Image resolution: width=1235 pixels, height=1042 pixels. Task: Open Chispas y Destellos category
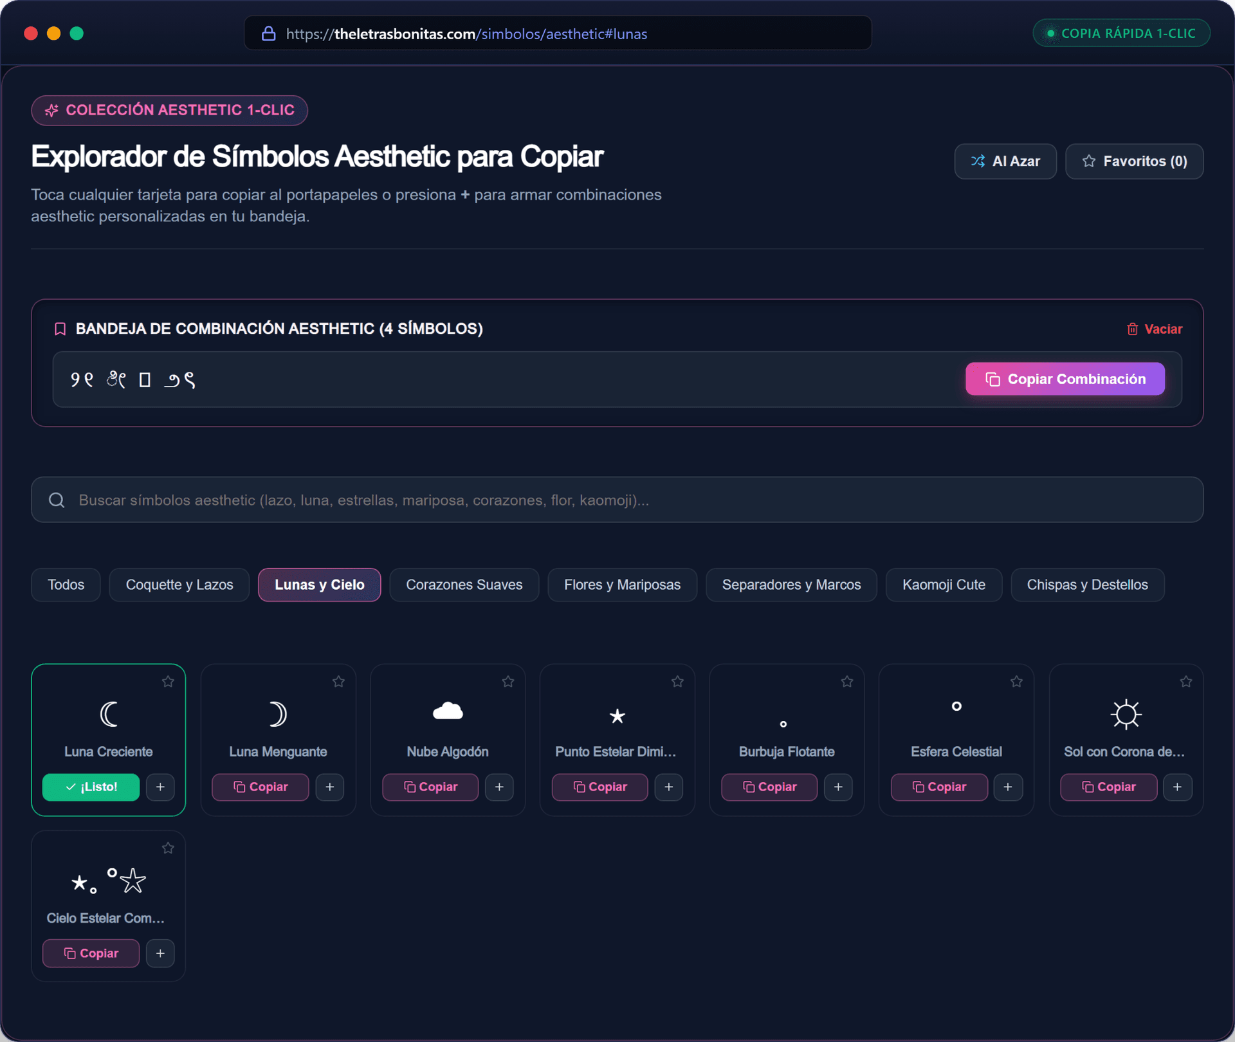(1088, 585)
